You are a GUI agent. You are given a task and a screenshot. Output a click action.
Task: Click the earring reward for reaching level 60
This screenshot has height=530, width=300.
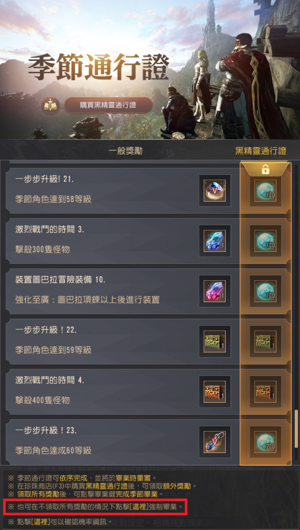(x=215, y=442)
